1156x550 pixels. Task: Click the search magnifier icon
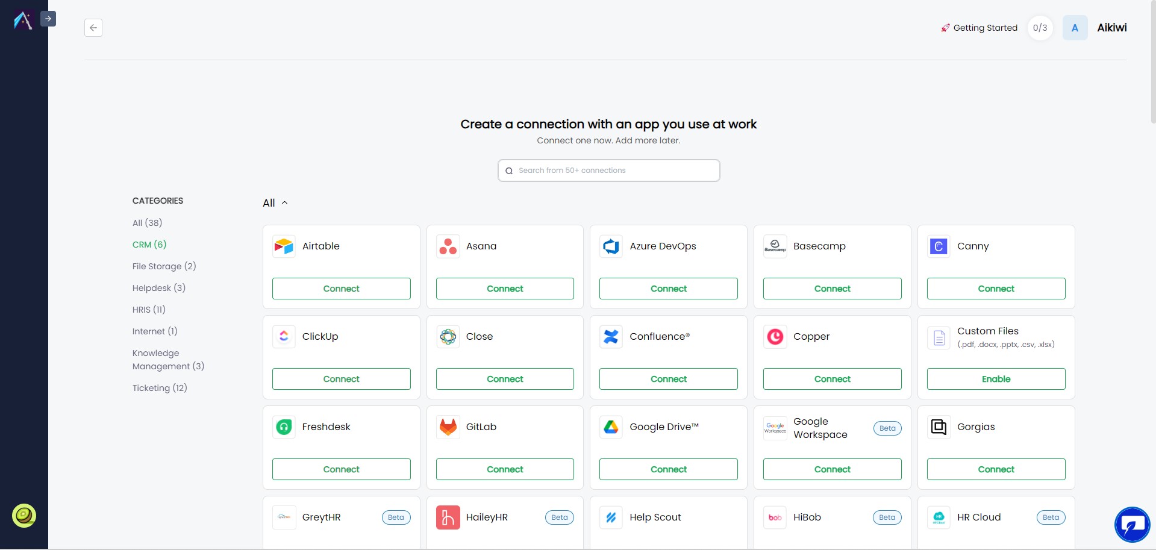click(509, 171)
